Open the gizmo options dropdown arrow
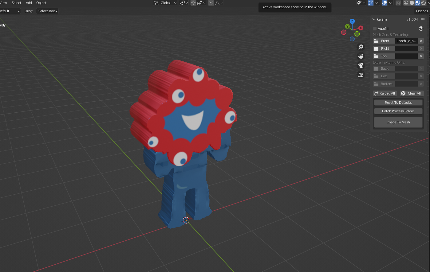430x272 pixels. pos(377,3)
